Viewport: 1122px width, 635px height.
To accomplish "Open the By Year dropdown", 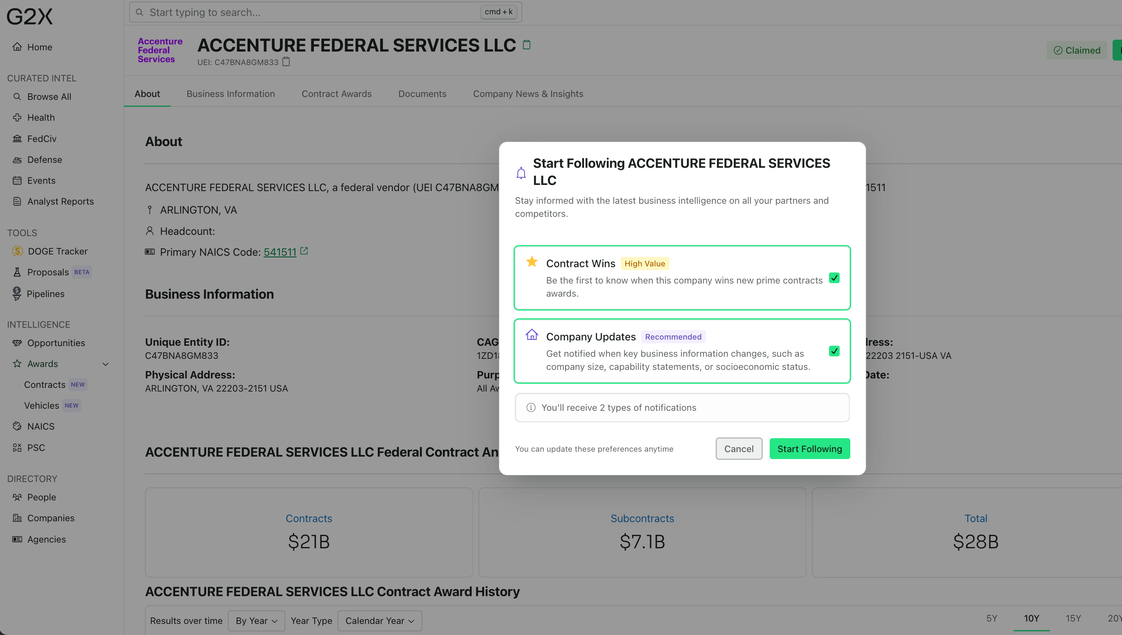I will [257, 621].
